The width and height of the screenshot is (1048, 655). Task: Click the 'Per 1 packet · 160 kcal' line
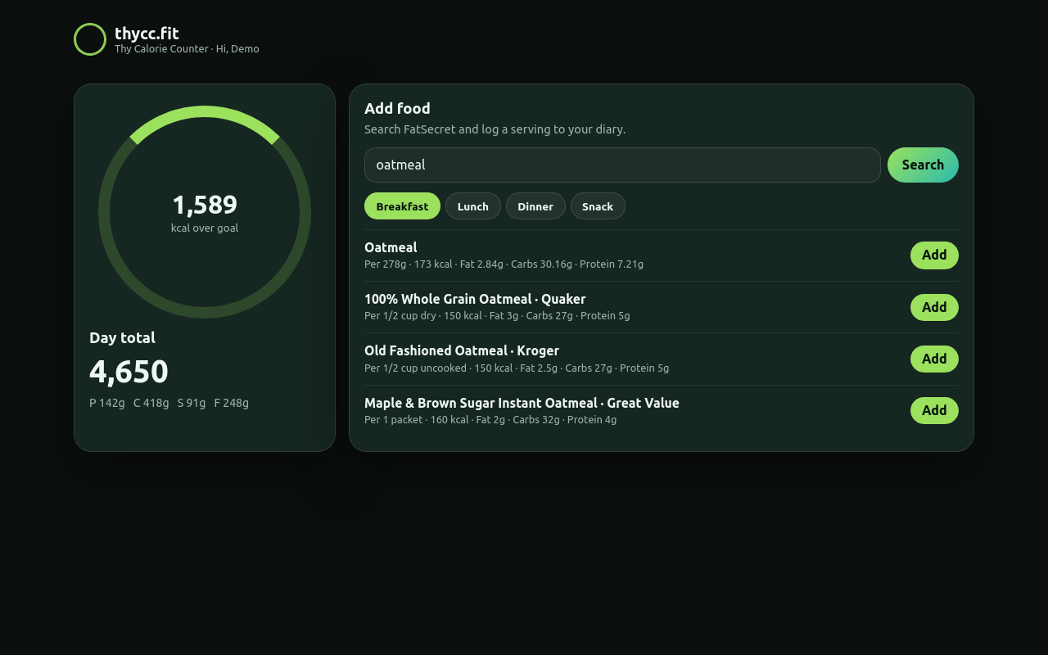coord(490,420)
